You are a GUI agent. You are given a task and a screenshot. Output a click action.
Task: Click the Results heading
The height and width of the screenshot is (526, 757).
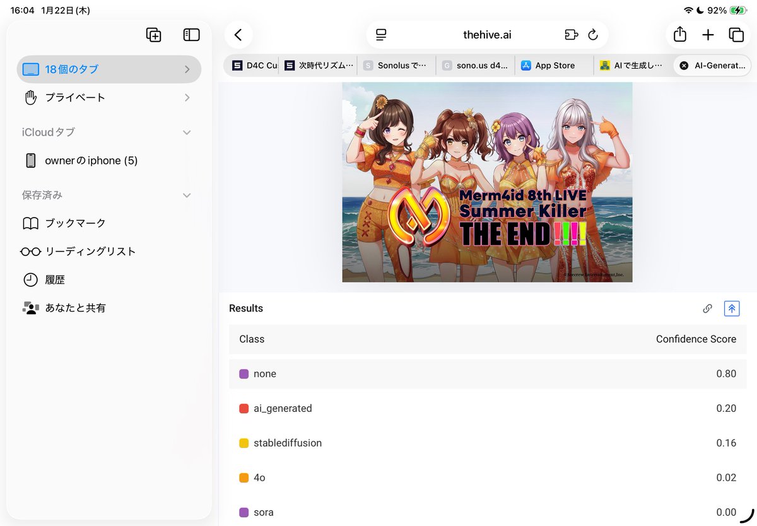pyautogui.click(x=246, y=308)
